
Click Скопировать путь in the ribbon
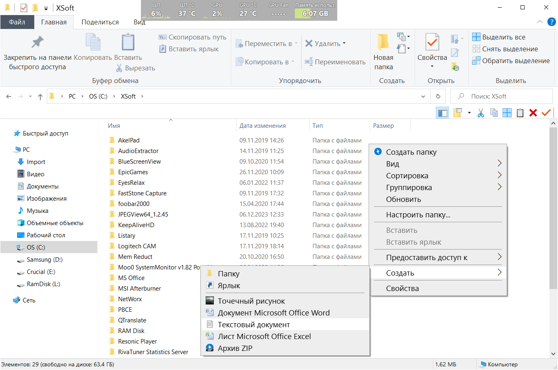click(192, 37)
